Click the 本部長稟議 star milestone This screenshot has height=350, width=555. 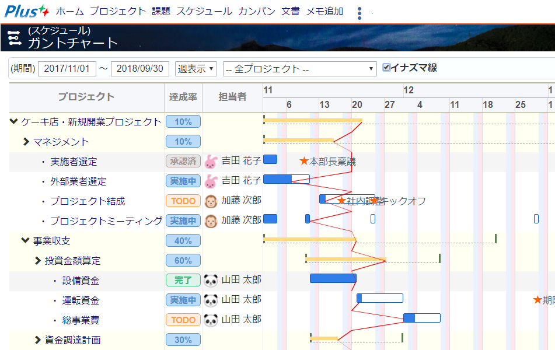click(303, 161)
